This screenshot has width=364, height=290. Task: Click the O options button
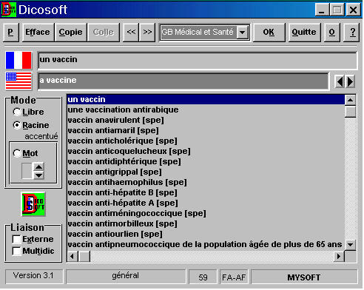coord(332,33)
